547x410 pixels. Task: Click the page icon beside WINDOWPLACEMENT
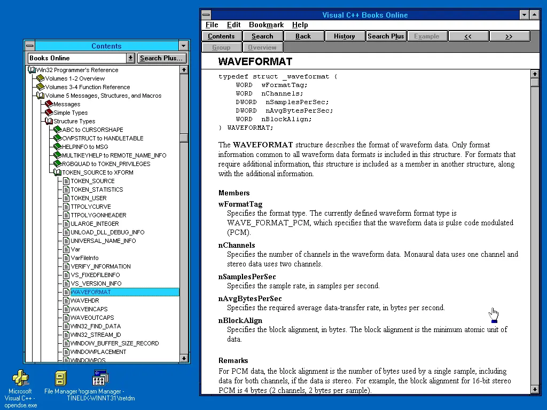pyautogui.click(x=66, y=352)
